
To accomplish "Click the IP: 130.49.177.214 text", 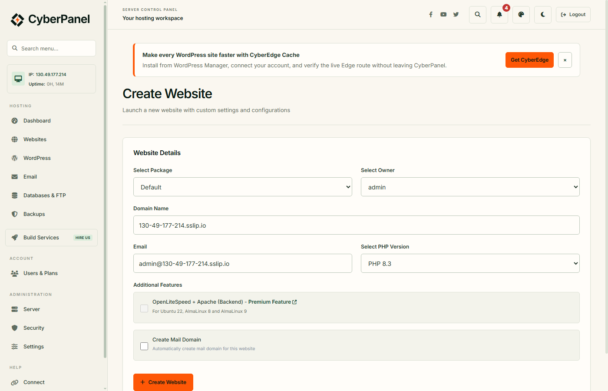I will 47,75.
